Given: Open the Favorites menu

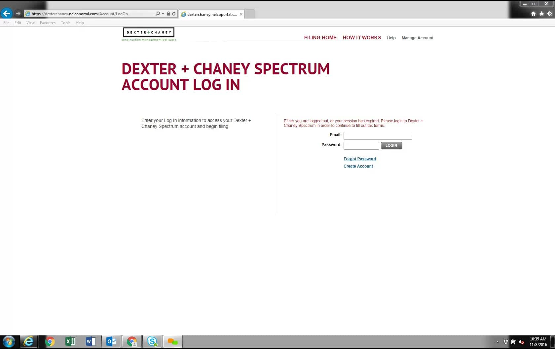Looking at the screenshot, I should (48, 23).
